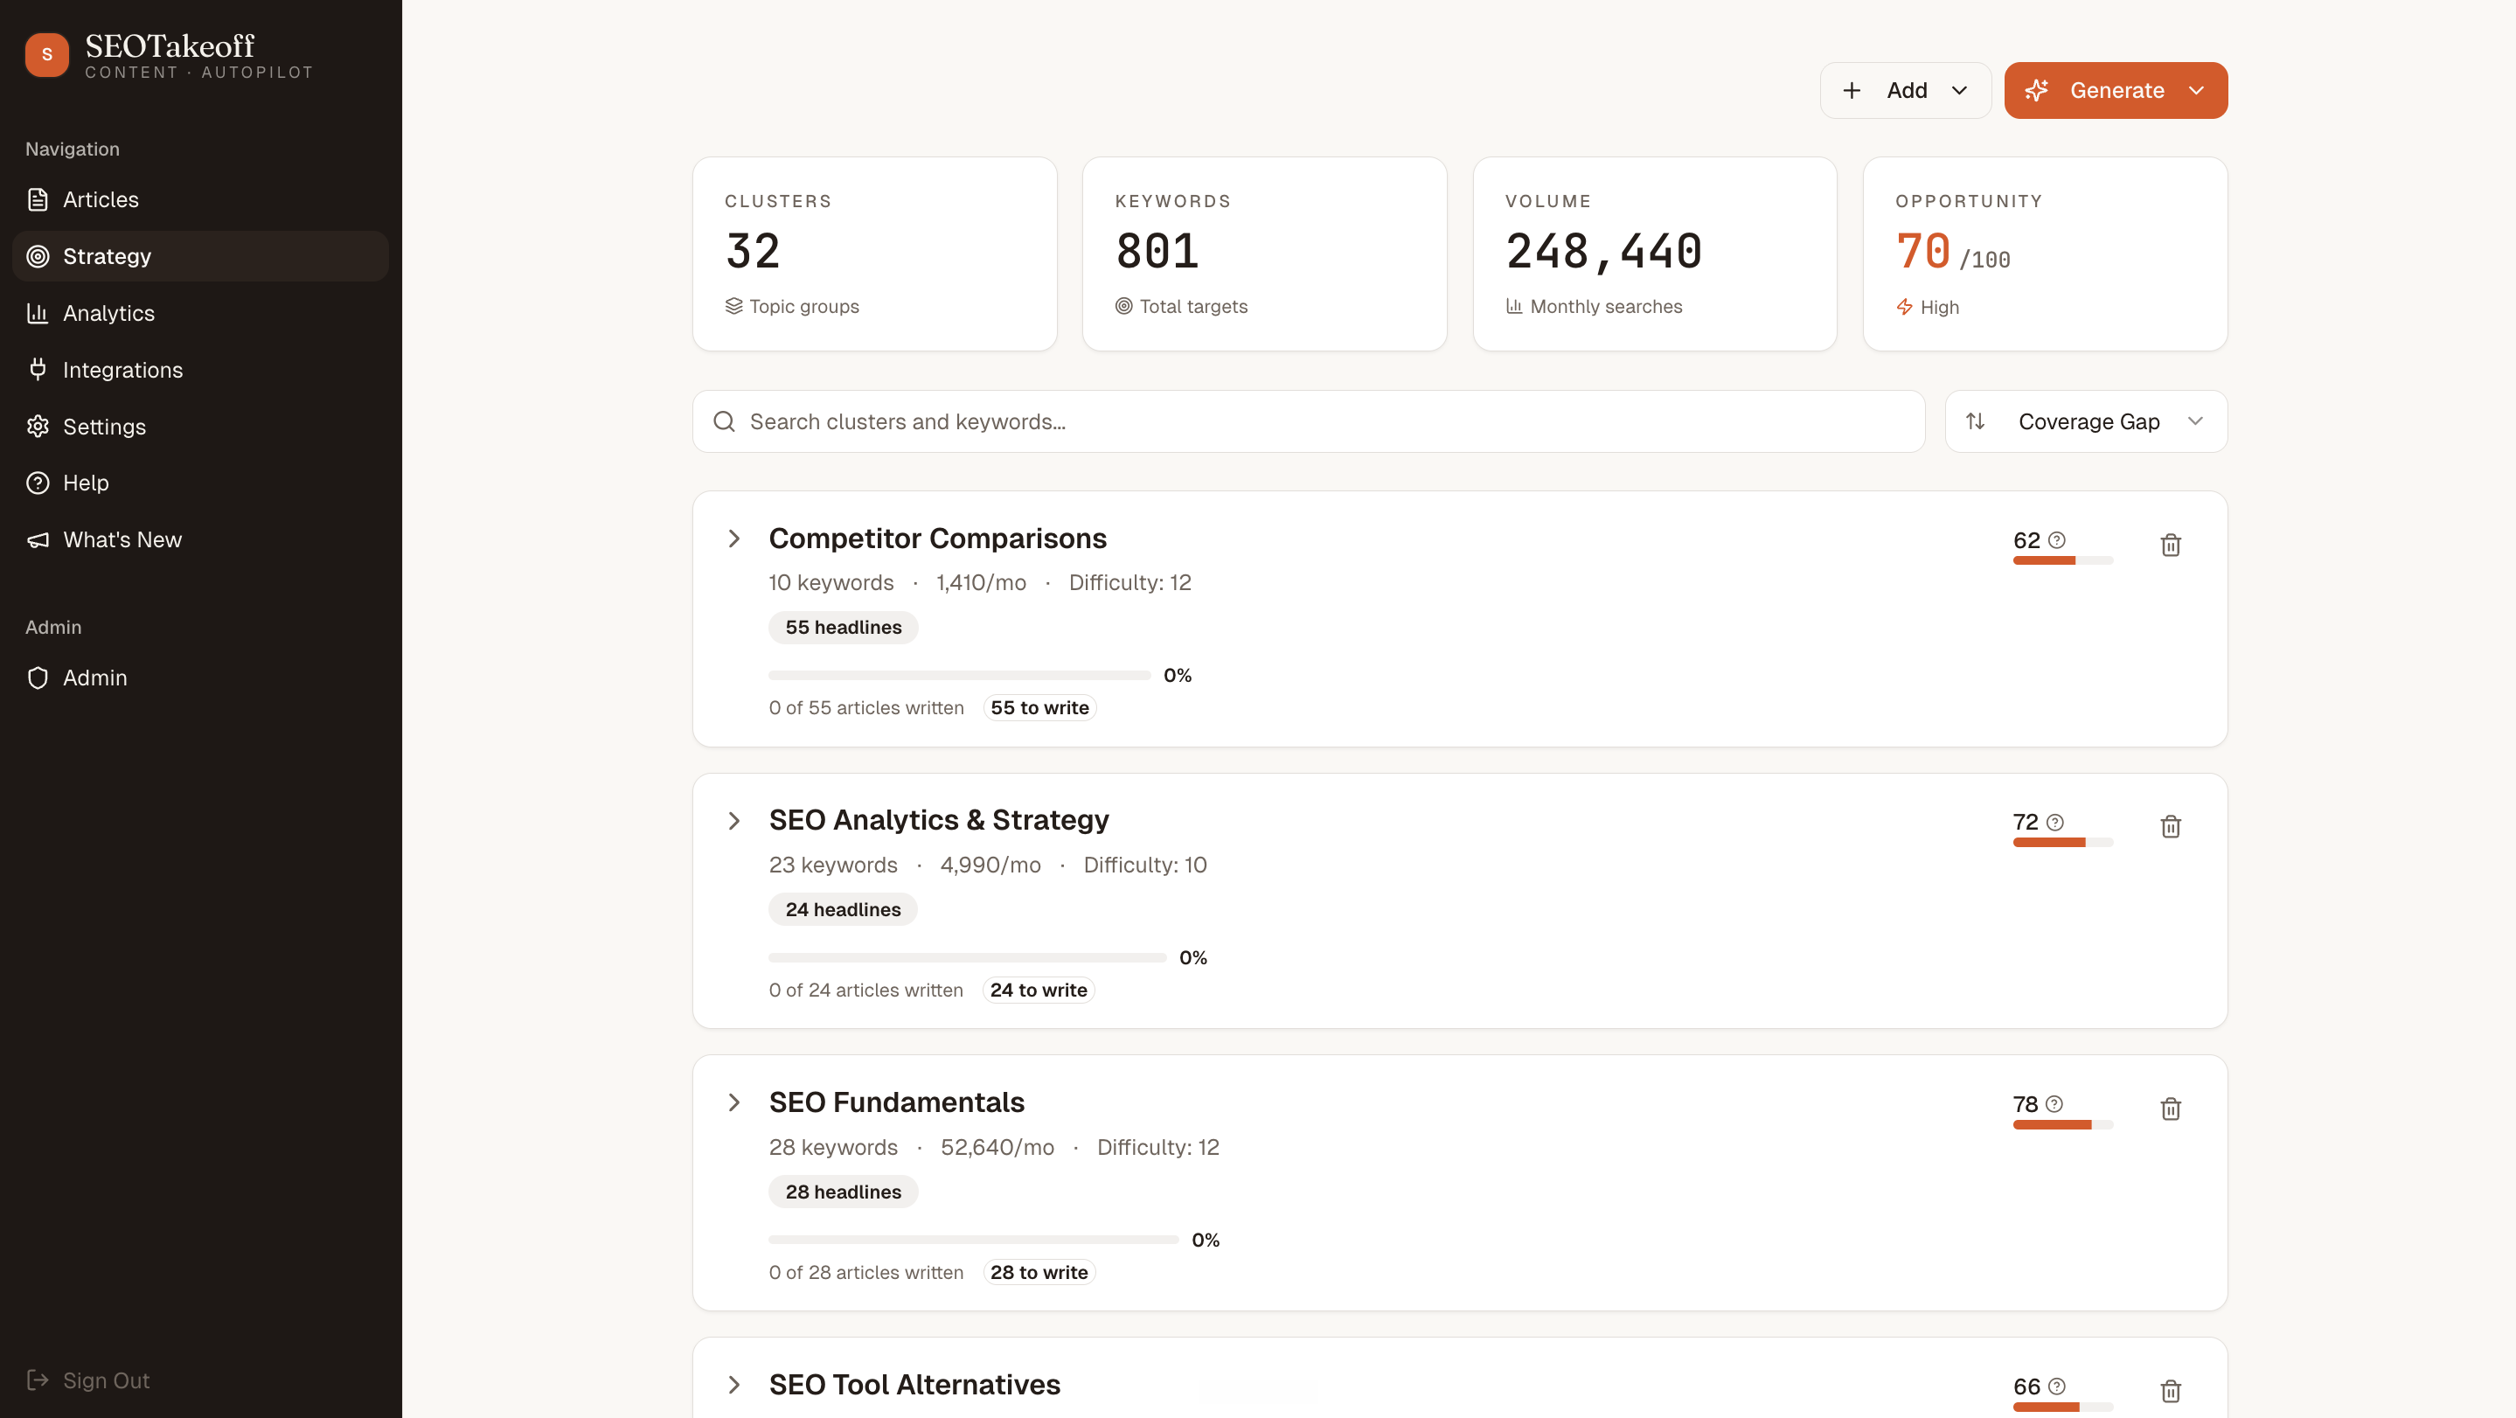Delete the Competitor Comparisons cluster via trash icon

2170,544
